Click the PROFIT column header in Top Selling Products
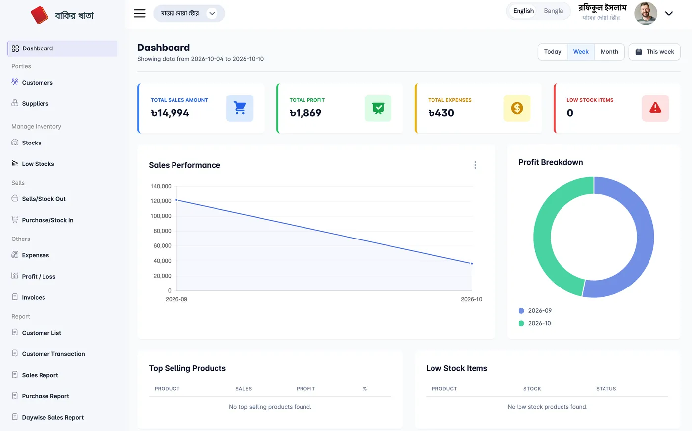 tap(305, 389)
